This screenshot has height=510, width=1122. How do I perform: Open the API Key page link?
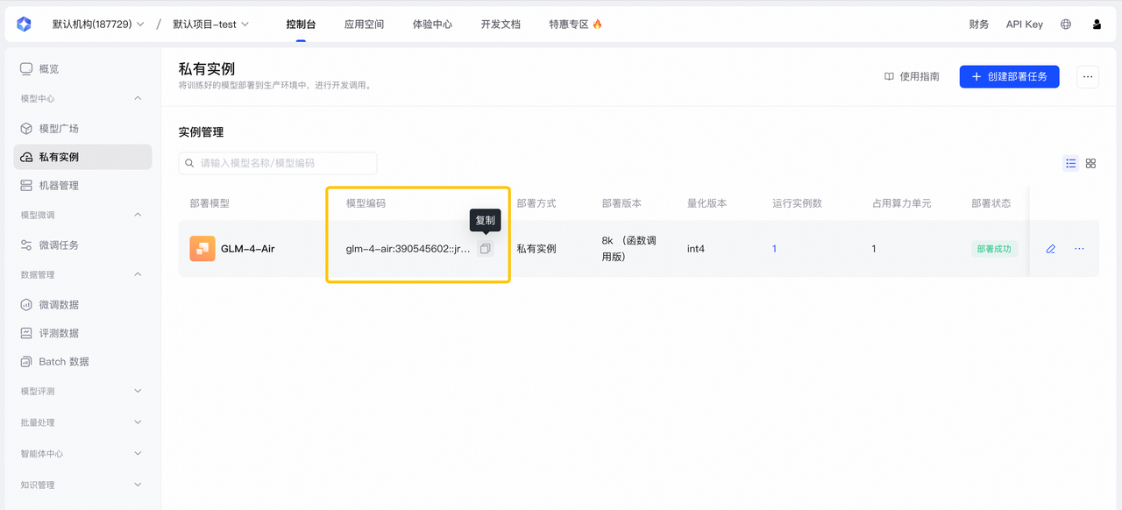pyautogui.click(x=1025, y=25)
